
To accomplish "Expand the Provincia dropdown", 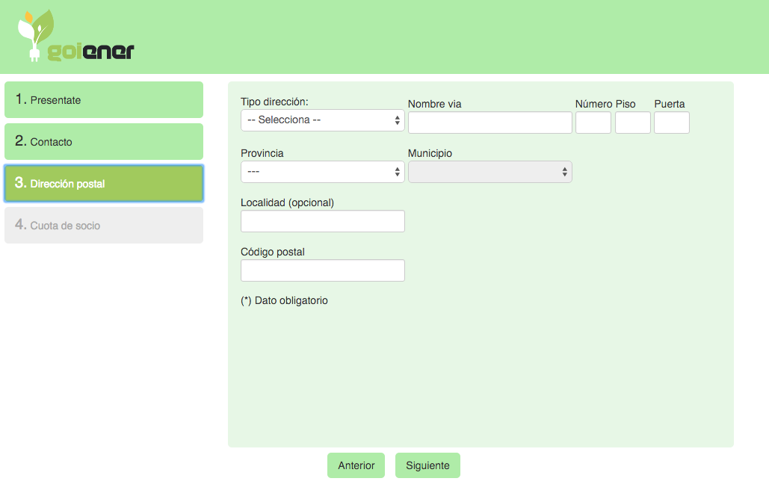I will click(322, 172).
